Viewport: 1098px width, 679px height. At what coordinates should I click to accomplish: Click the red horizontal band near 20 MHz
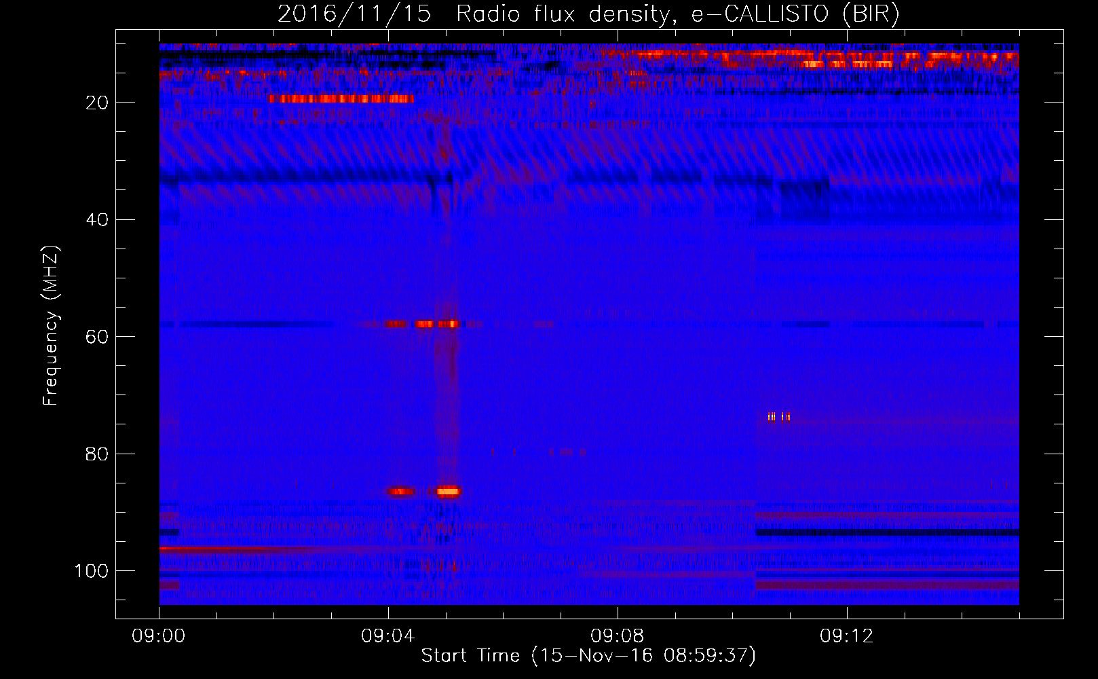[x=341, y=99]
